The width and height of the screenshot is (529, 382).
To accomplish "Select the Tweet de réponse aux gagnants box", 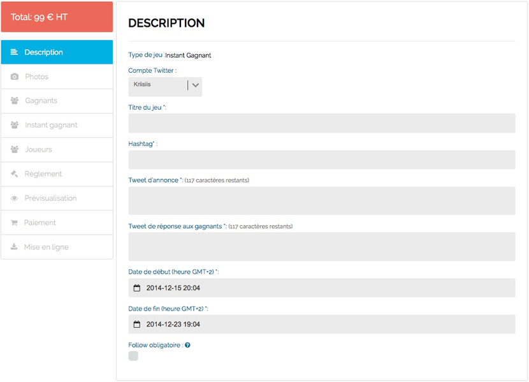I will (x=321, y=246).
